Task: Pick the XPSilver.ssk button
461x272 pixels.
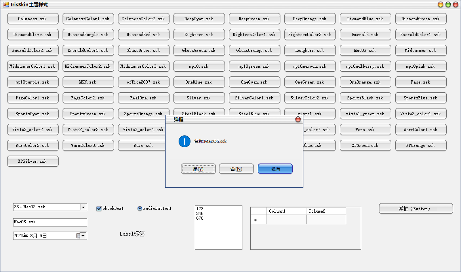Action: coord(32,162)
